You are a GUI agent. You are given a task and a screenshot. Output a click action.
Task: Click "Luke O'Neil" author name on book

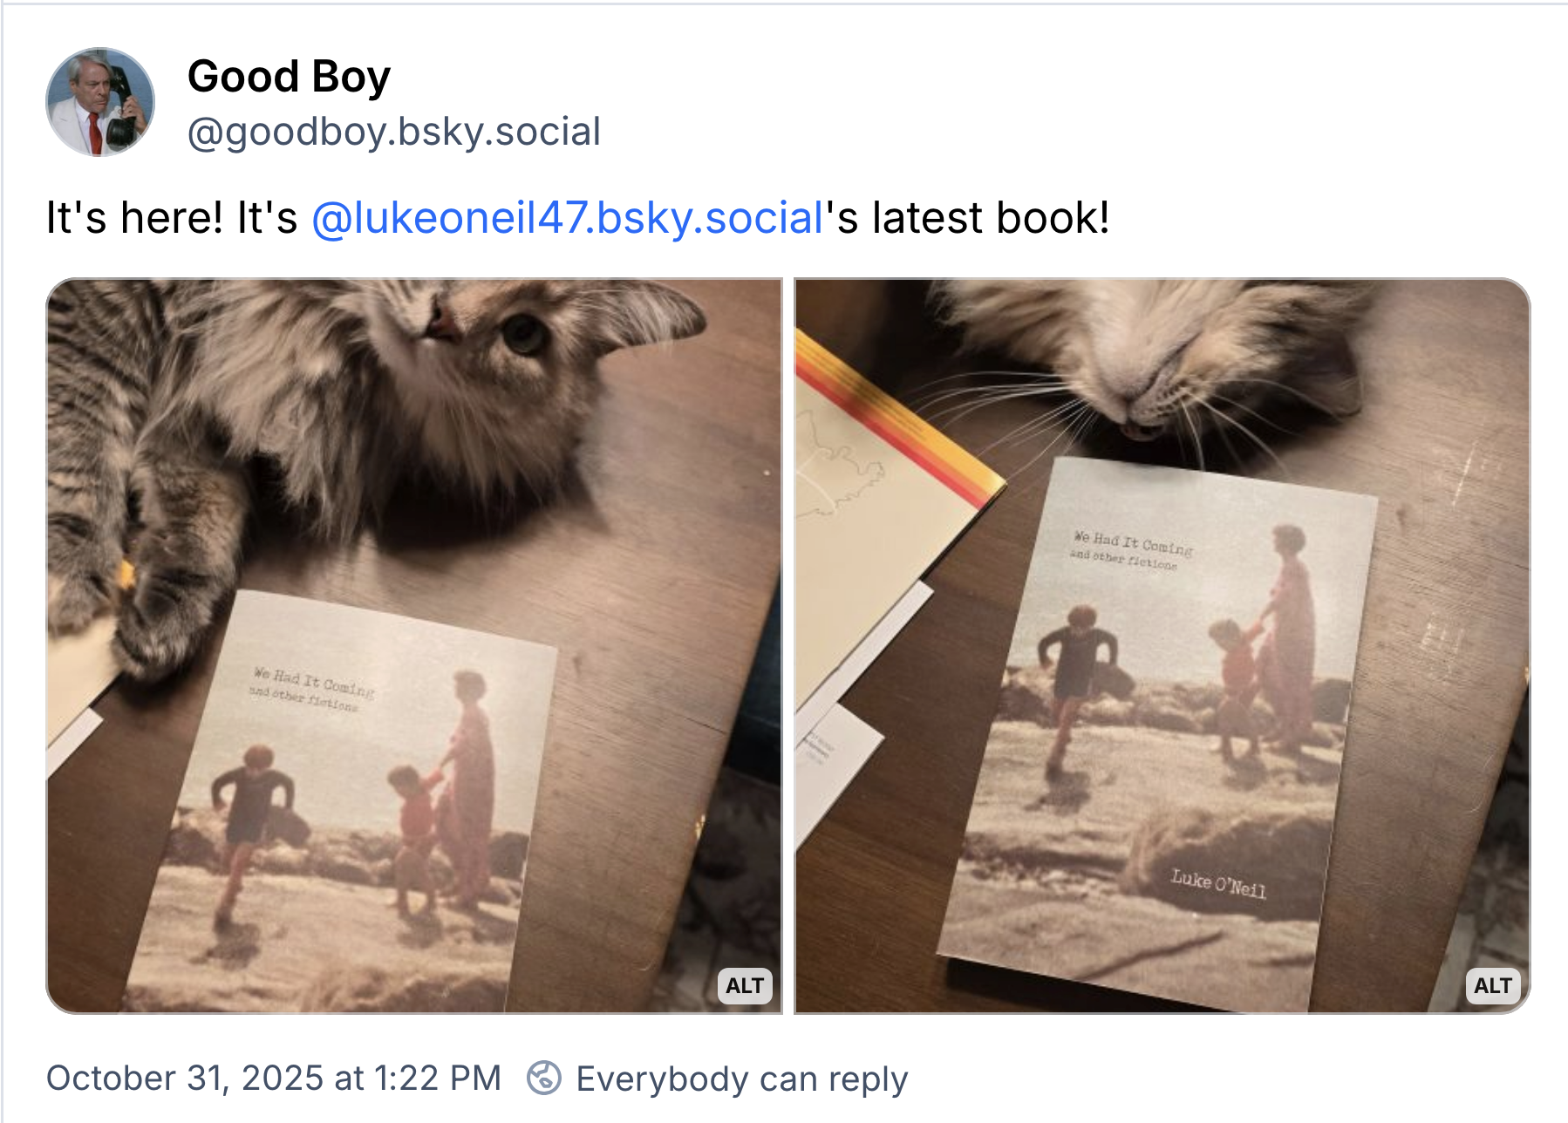coord(1217,882)
